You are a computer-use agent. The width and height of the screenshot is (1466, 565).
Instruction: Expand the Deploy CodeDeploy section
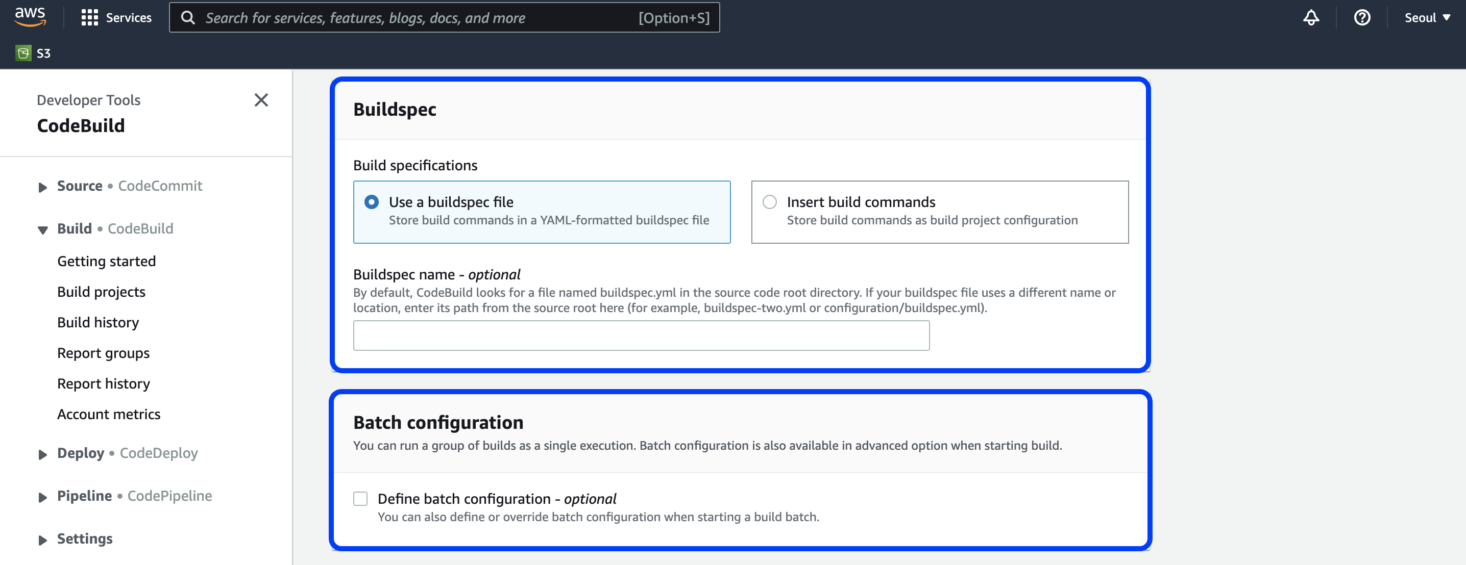click(43, 454)
